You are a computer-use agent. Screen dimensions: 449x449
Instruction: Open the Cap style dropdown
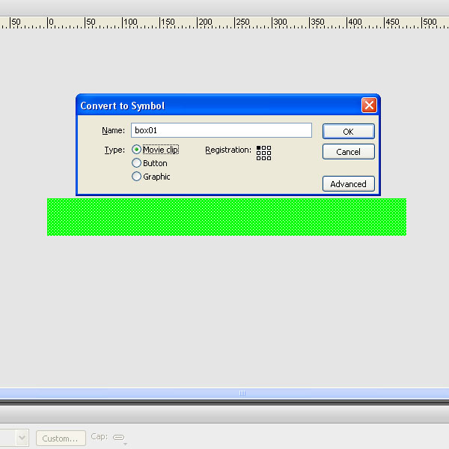tap(120, 438)
